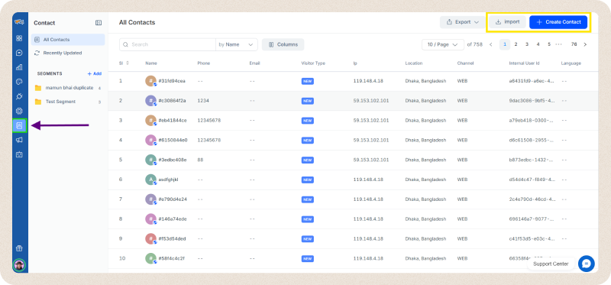Open the dashboard grid icon in sidebar
This screenshot has width=611, height=285.
(18, 38)
